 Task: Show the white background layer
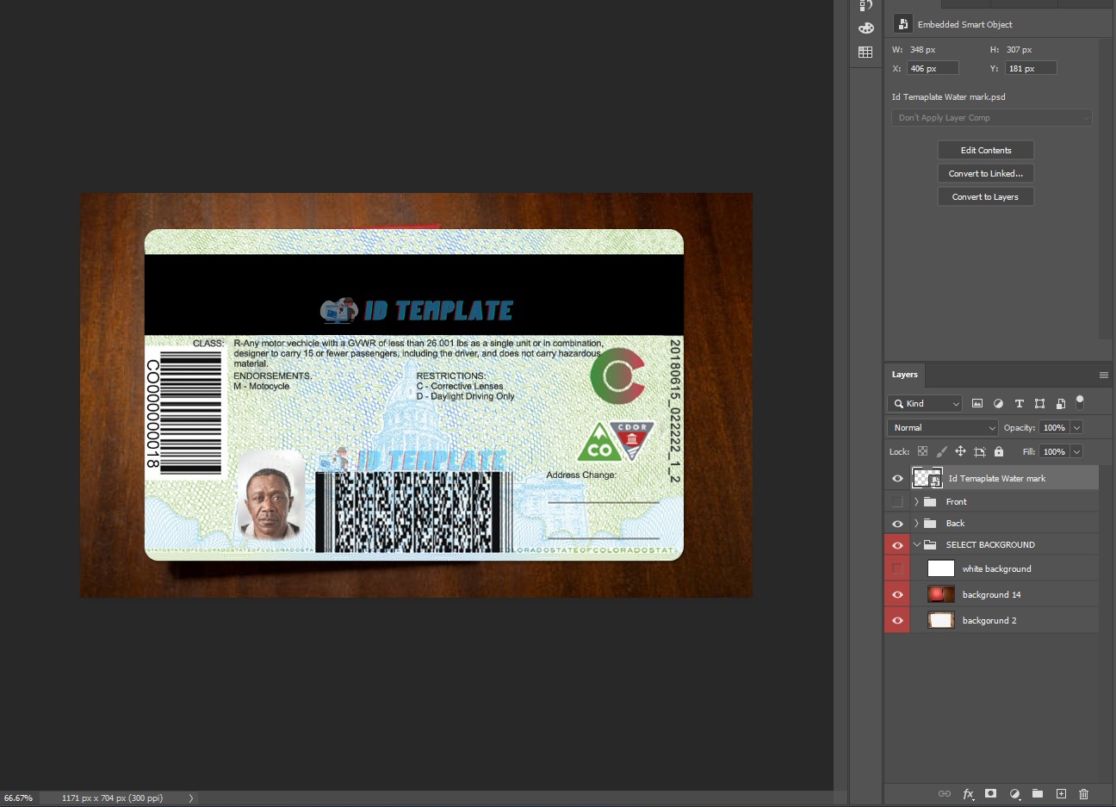[x=897, y=568]
